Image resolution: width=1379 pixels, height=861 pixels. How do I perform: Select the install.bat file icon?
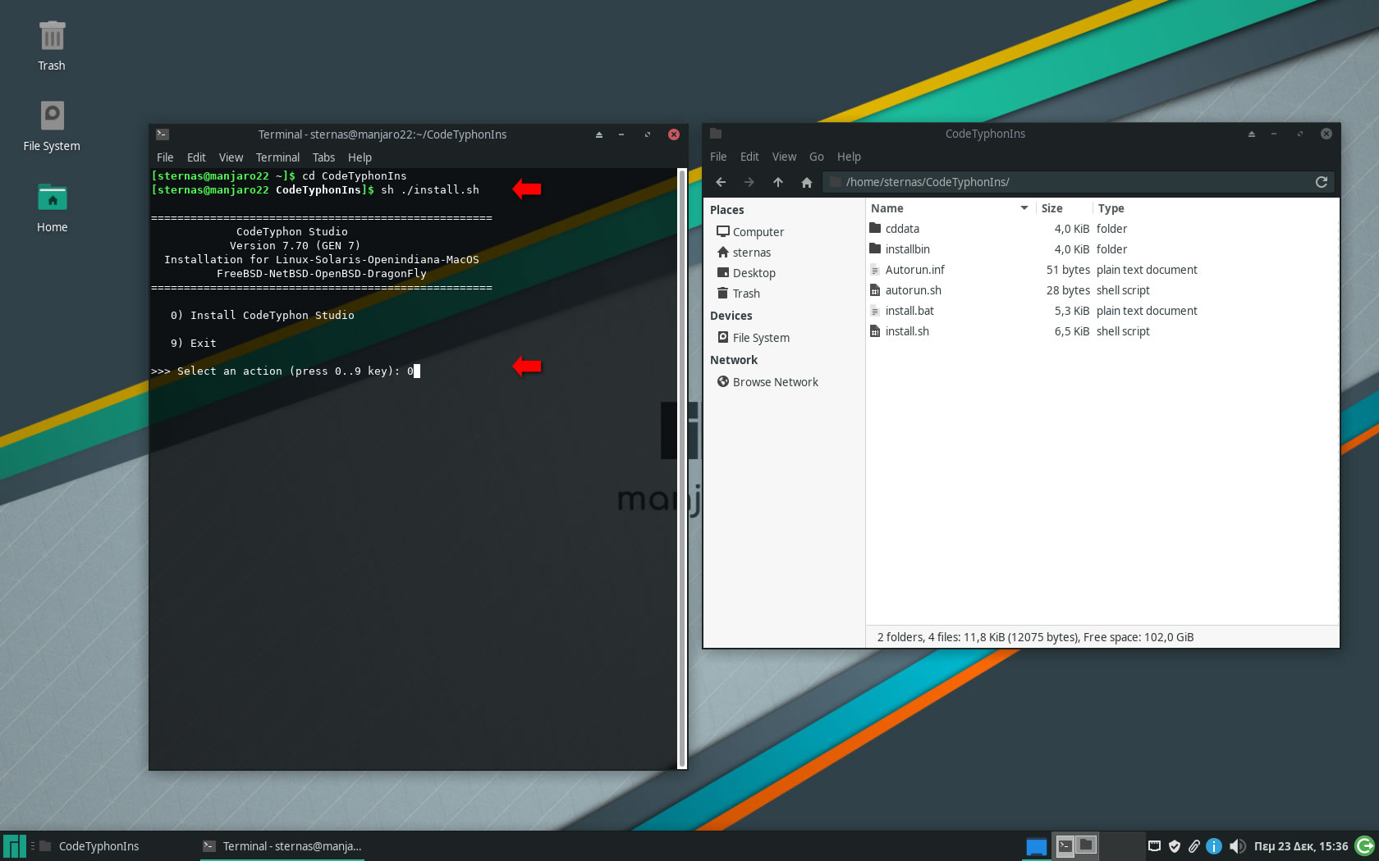point(875,311)
